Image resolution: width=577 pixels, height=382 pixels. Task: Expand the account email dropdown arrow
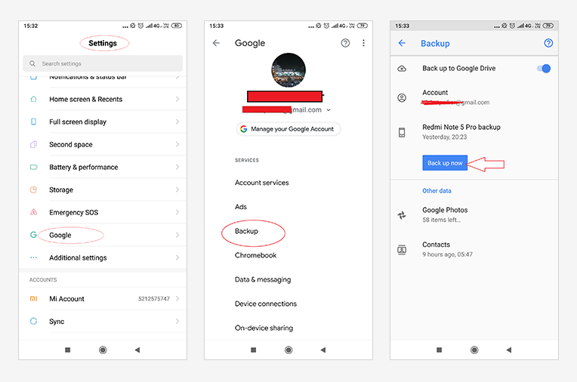click(x=329, y=110)
